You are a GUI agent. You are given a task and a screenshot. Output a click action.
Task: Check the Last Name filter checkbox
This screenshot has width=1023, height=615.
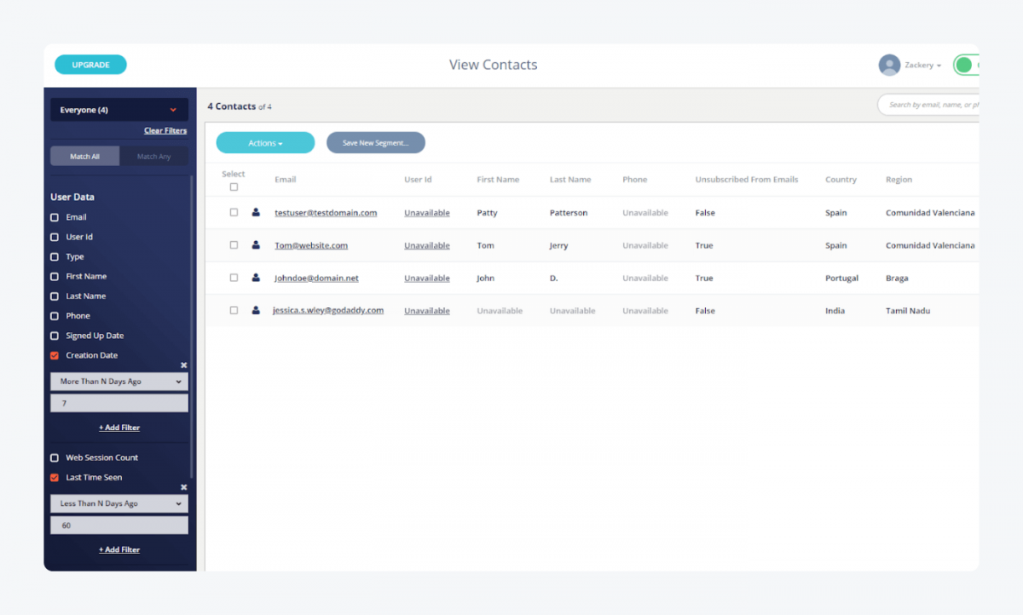(x=55, y=296)
